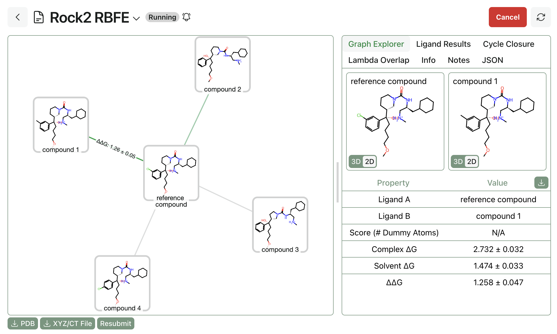Download the XYZ/CT file

(67, 323)
